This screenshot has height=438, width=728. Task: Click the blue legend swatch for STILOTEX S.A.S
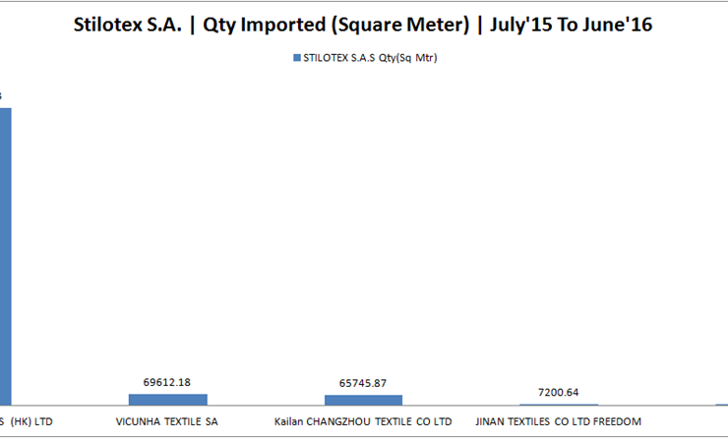click(297, 58)
